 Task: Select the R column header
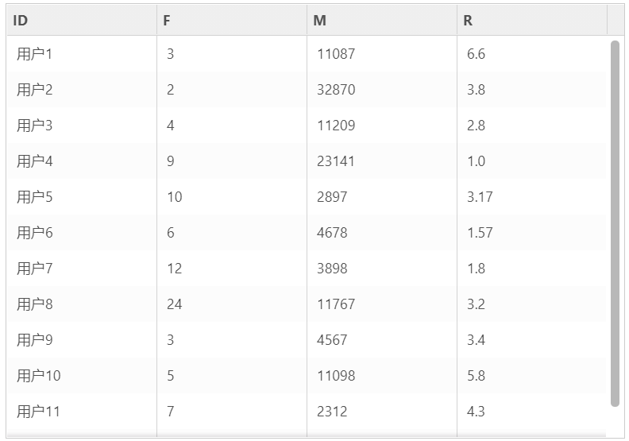532,20
